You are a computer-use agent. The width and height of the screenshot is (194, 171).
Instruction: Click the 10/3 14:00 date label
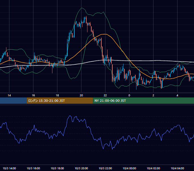tap(9, 168)
